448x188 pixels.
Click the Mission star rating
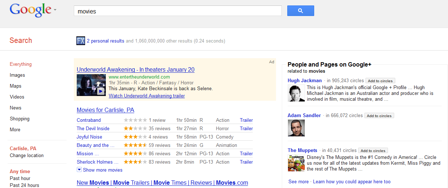(135, 154)
